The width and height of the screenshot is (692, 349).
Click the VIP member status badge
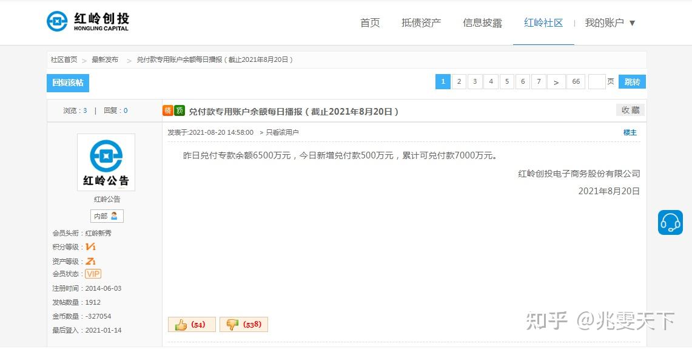93,274
